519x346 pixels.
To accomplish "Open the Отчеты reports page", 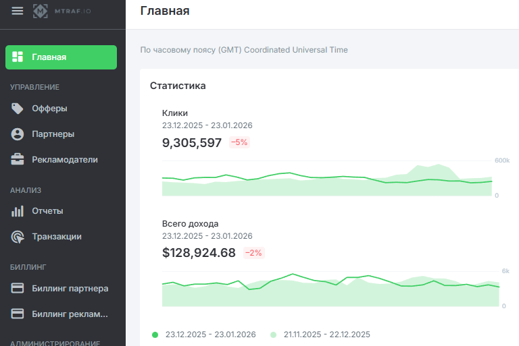I will click(47, 211).
